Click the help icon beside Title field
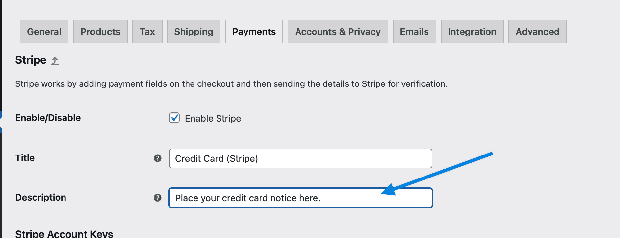 click(158, 158)
